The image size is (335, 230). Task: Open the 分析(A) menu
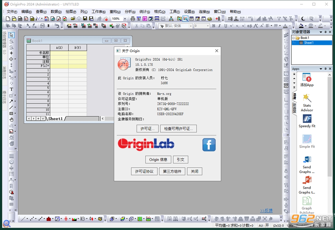tap(130, 11)
